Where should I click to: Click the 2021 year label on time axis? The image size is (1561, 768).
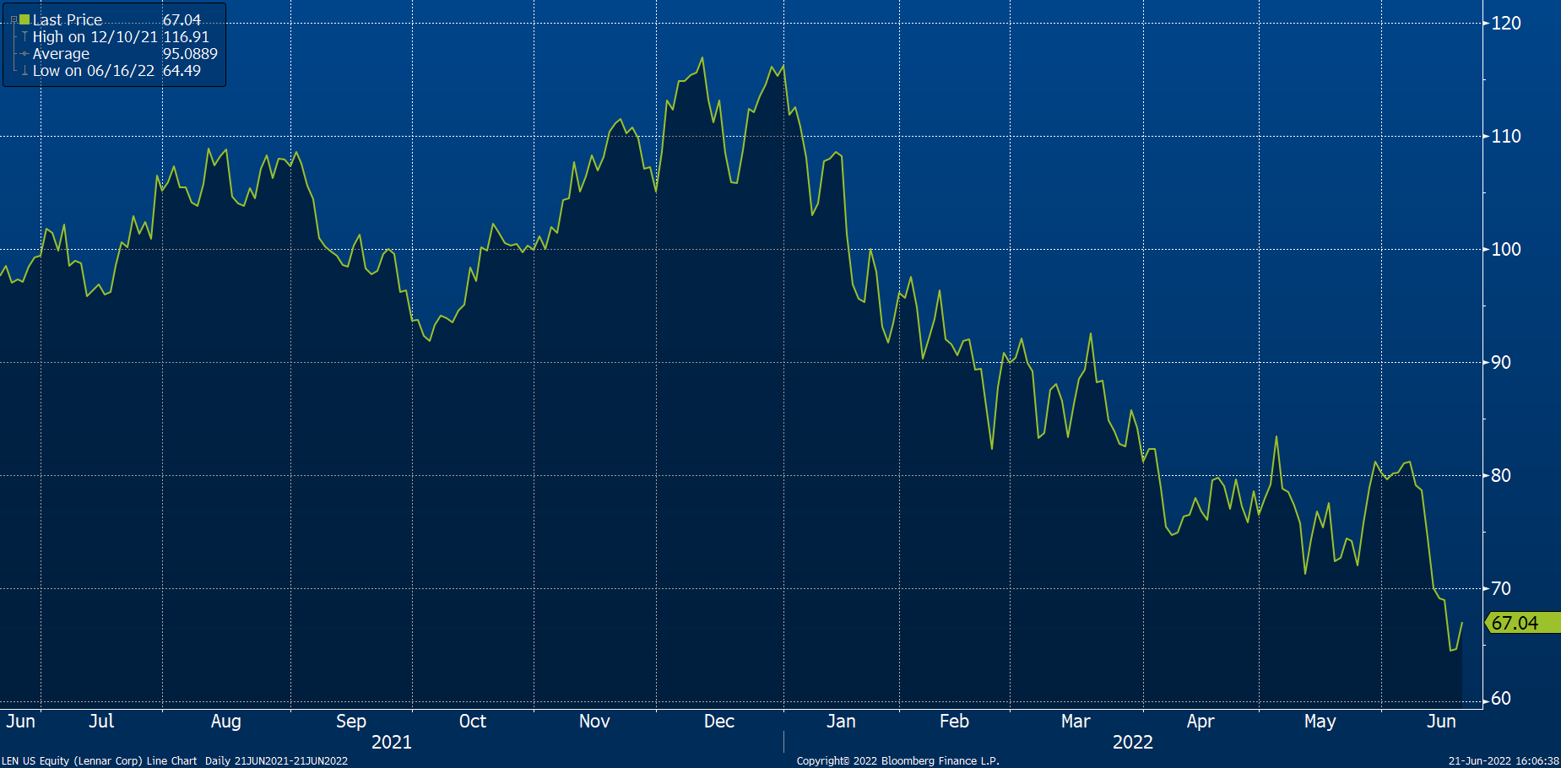pos(392,742)
